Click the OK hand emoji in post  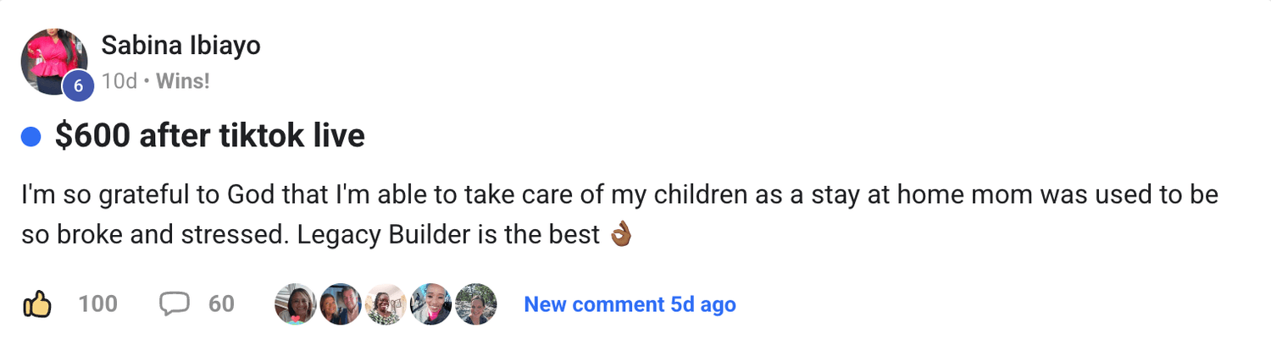point(622,234)
